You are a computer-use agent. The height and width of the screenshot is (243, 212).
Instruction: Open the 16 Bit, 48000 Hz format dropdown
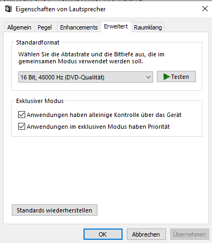pos(86,77)
